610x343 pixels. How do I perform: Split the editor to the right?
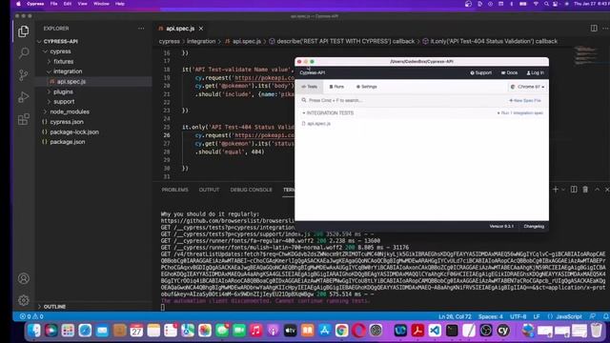[x=594, y=29]
